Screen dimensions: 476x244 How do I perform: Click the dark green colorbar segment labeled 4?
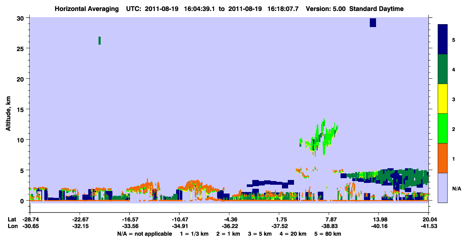pyautogui.click(x=443, y=69)
